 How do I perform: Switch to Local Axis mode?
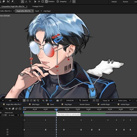click(22, 2)
